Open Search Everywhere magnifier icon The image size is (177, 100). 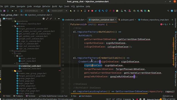168,11
